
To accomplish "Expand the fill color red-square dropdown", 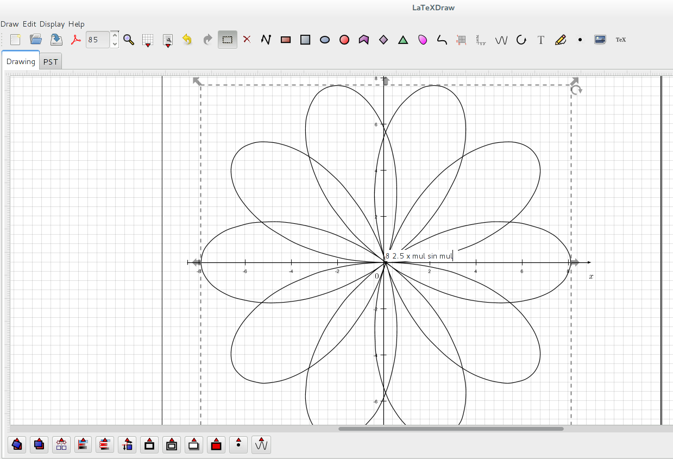I will tap(216, 445).
